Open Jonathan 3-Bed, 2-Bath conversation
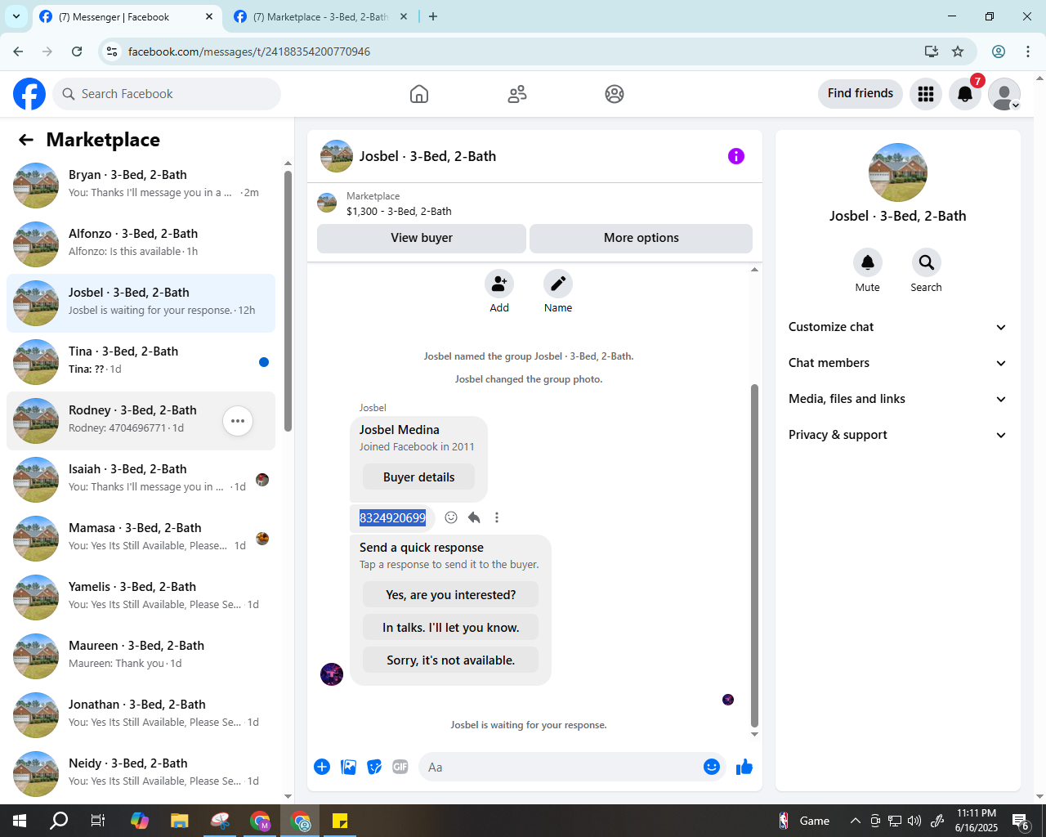This screenshot has width=1046, height=837. click(x=141, y=715)
